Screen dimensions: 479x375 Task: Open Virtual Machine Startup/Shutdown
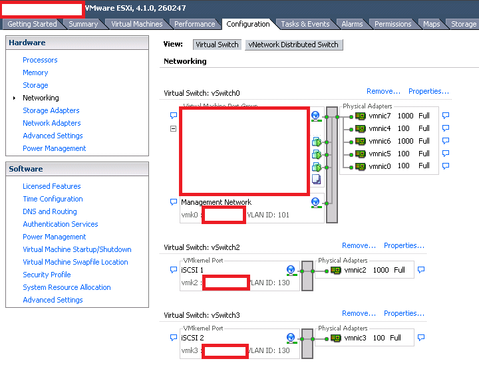pos(77,249)
